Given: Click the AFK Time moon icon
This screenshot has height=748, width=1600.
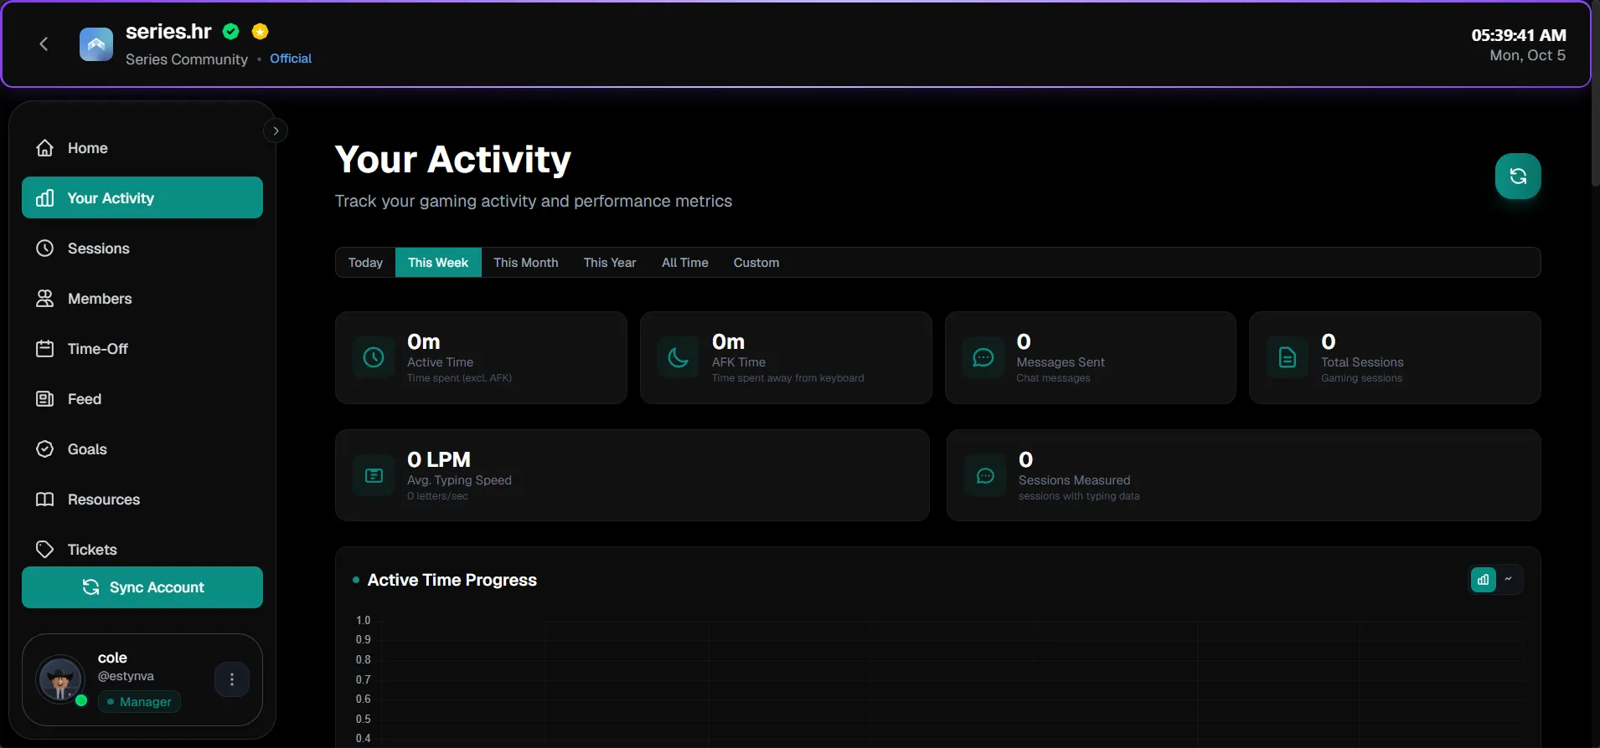Looking at the screenshot, I should point(679,358).
